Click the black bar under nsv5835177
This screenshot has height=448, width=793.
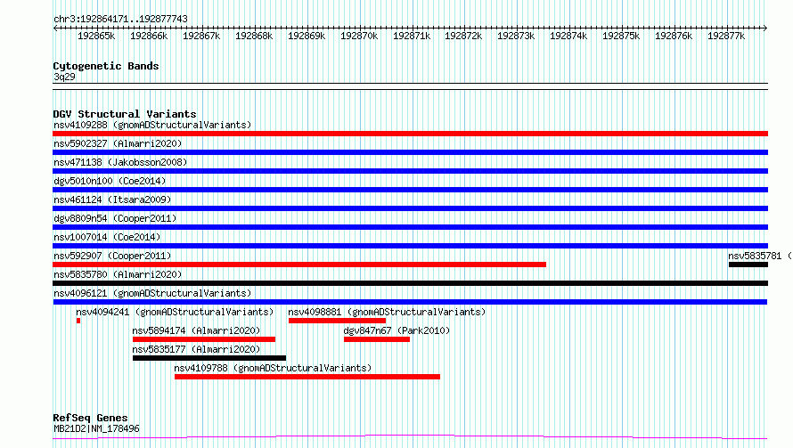(209, 358)
